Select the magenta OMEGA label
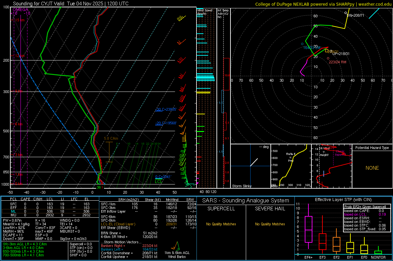 (21, 10)
